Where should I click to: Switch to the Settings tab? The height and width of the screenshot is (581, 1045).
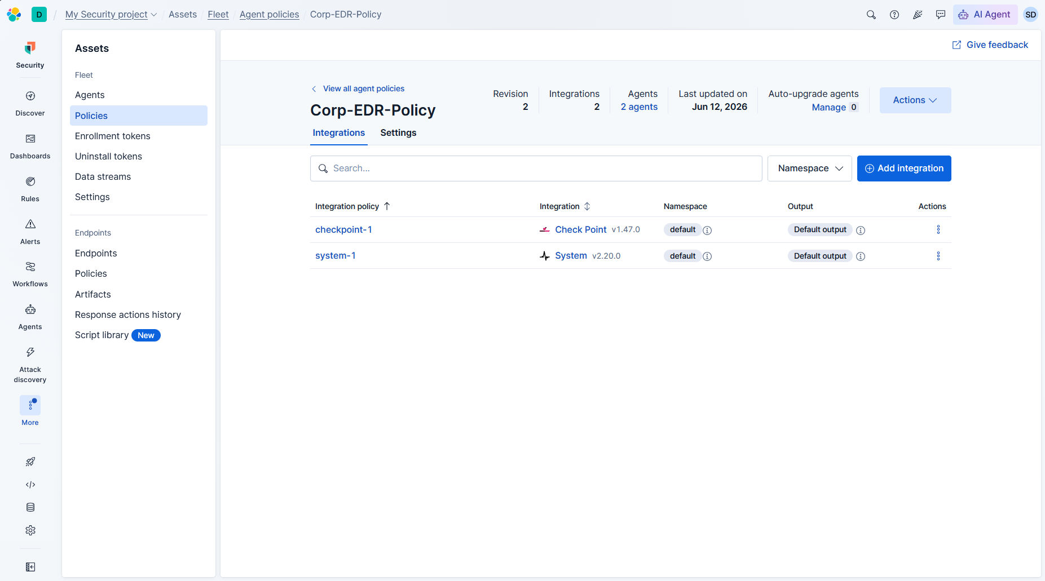(x=398, y=133)
